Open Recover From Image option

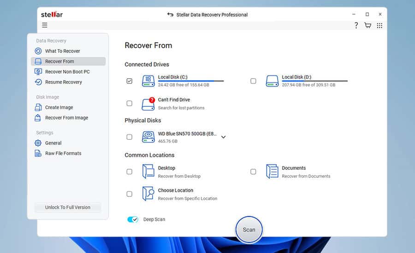[68, 118]
